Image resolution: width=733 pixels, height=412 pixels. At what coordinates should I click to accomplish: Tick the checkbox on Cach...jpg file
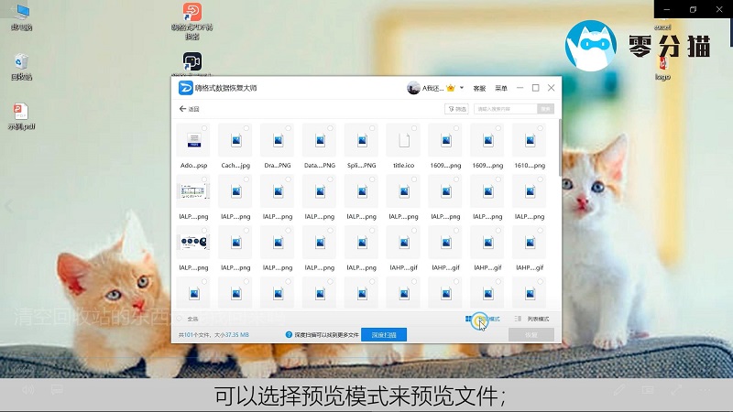246,128
